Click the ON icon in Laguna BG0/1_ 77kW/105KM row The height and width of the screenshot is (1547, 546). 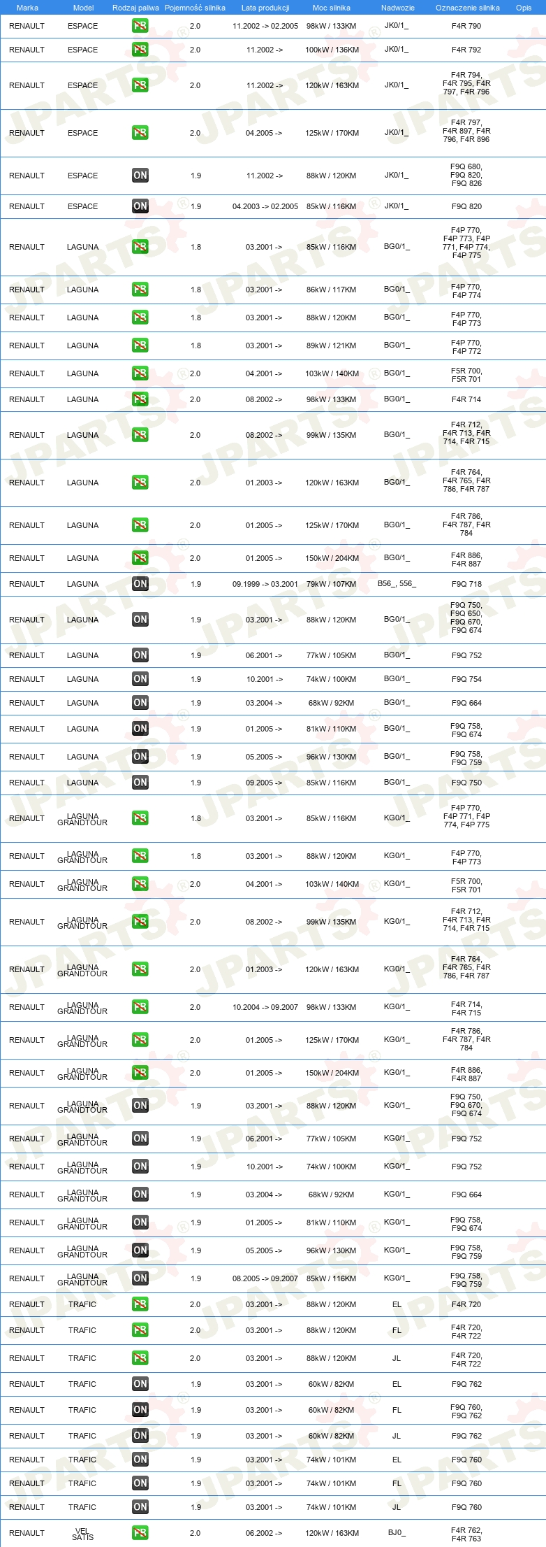pos(140,655)
